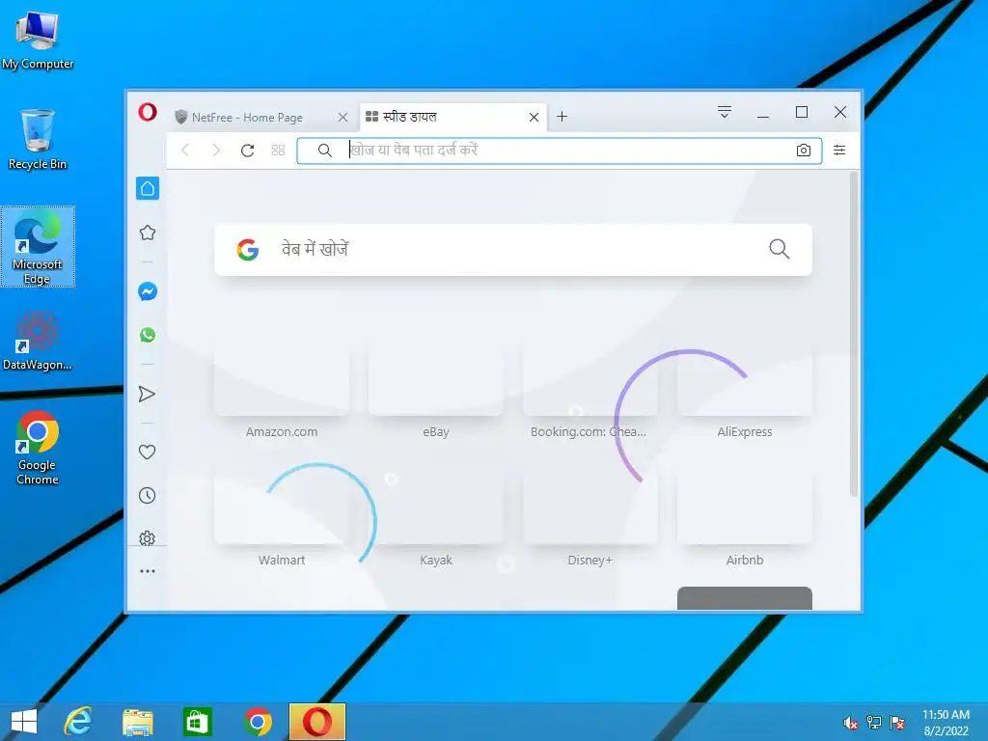Open My Flow send arrow icon
Viewport: 988px width, 741px height.
click(147, 394)
